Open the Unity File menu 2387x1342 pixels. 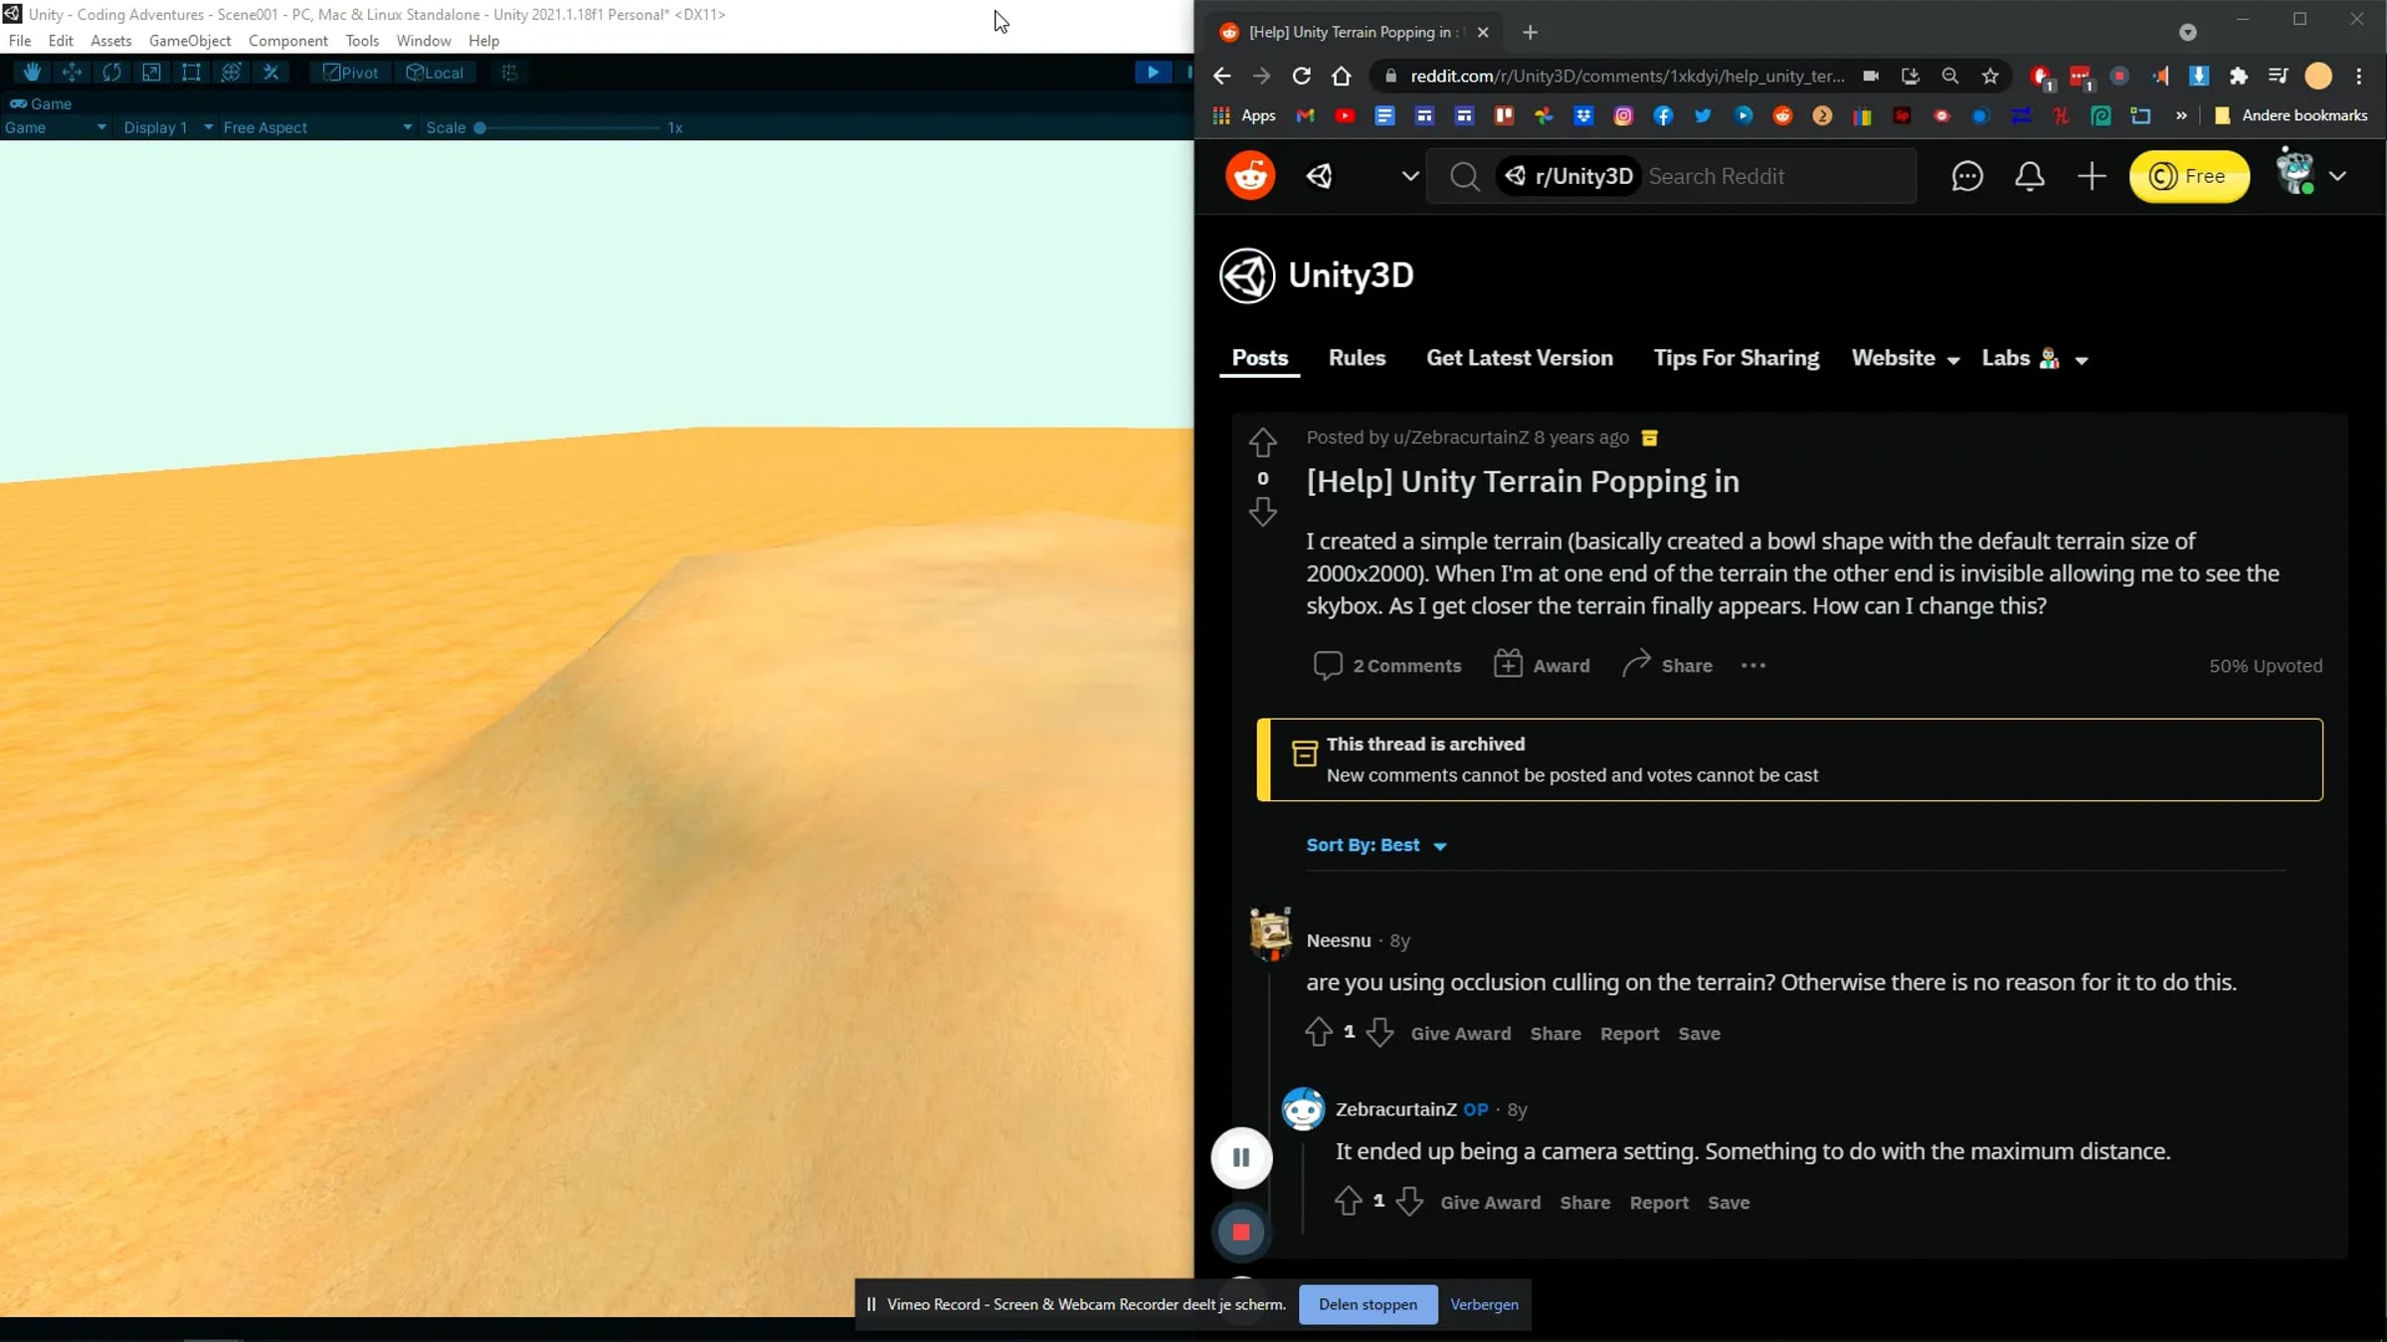20,41
